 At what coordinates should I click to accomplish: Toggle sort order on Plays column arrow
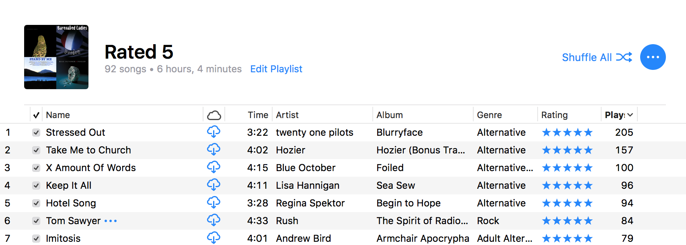(630, 115)
